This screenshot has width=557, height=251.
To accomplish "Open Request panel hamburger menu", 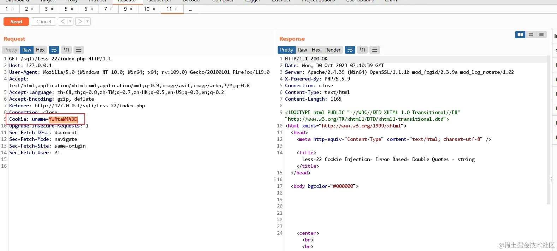I will pyautogui.click(x=79, y=50).
